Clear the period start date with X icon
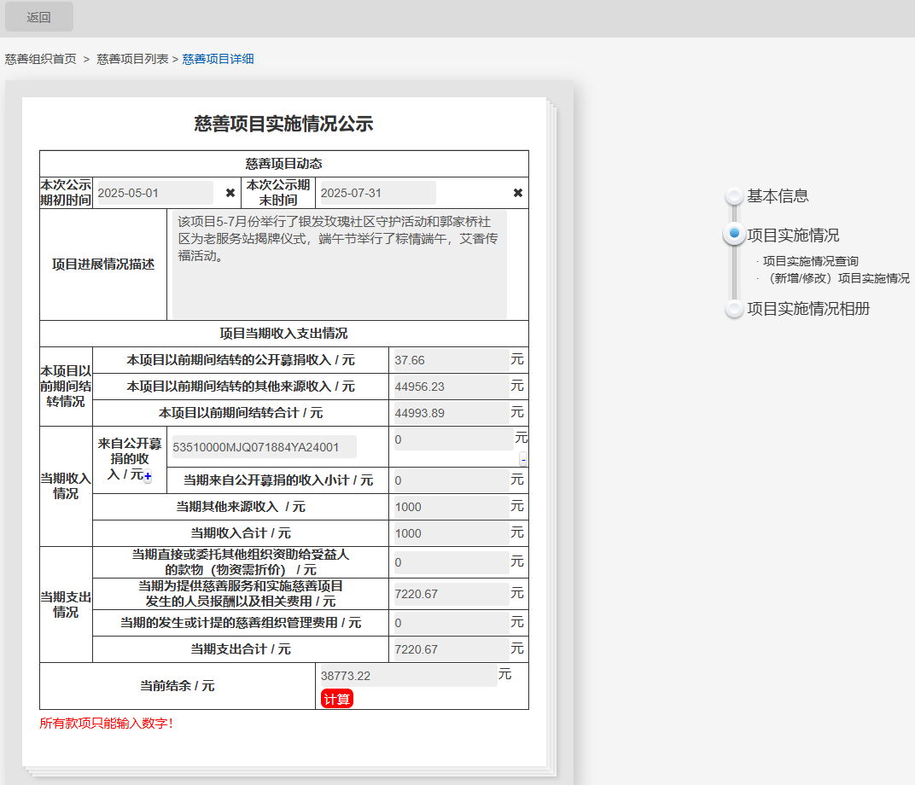This screenshot has height=785, width=915. (230, 193)
